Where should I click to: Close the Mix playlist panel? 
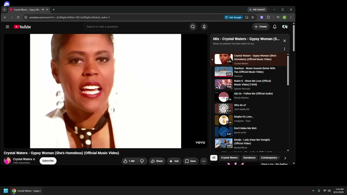click(x=284, y=41)
